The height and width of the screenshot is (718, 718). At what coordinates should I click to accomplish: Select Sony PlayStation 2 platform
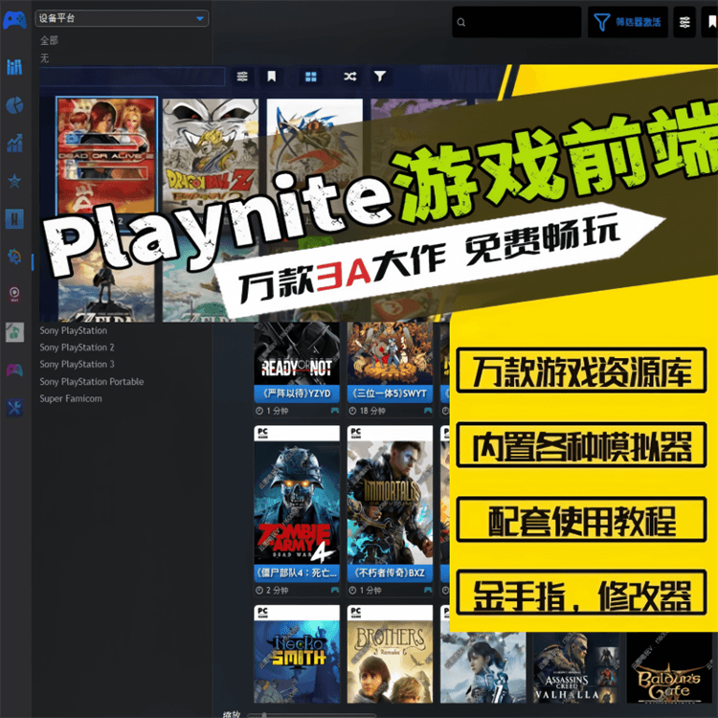[77, 348]
